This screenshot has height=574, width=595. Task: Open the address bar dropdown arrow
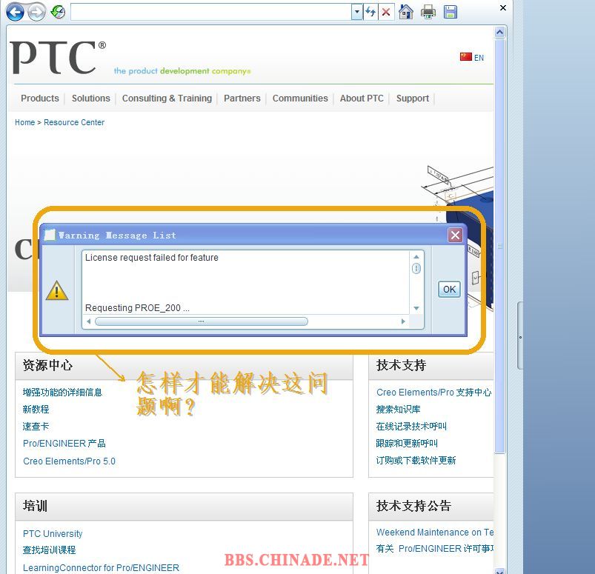coord(356,12)
